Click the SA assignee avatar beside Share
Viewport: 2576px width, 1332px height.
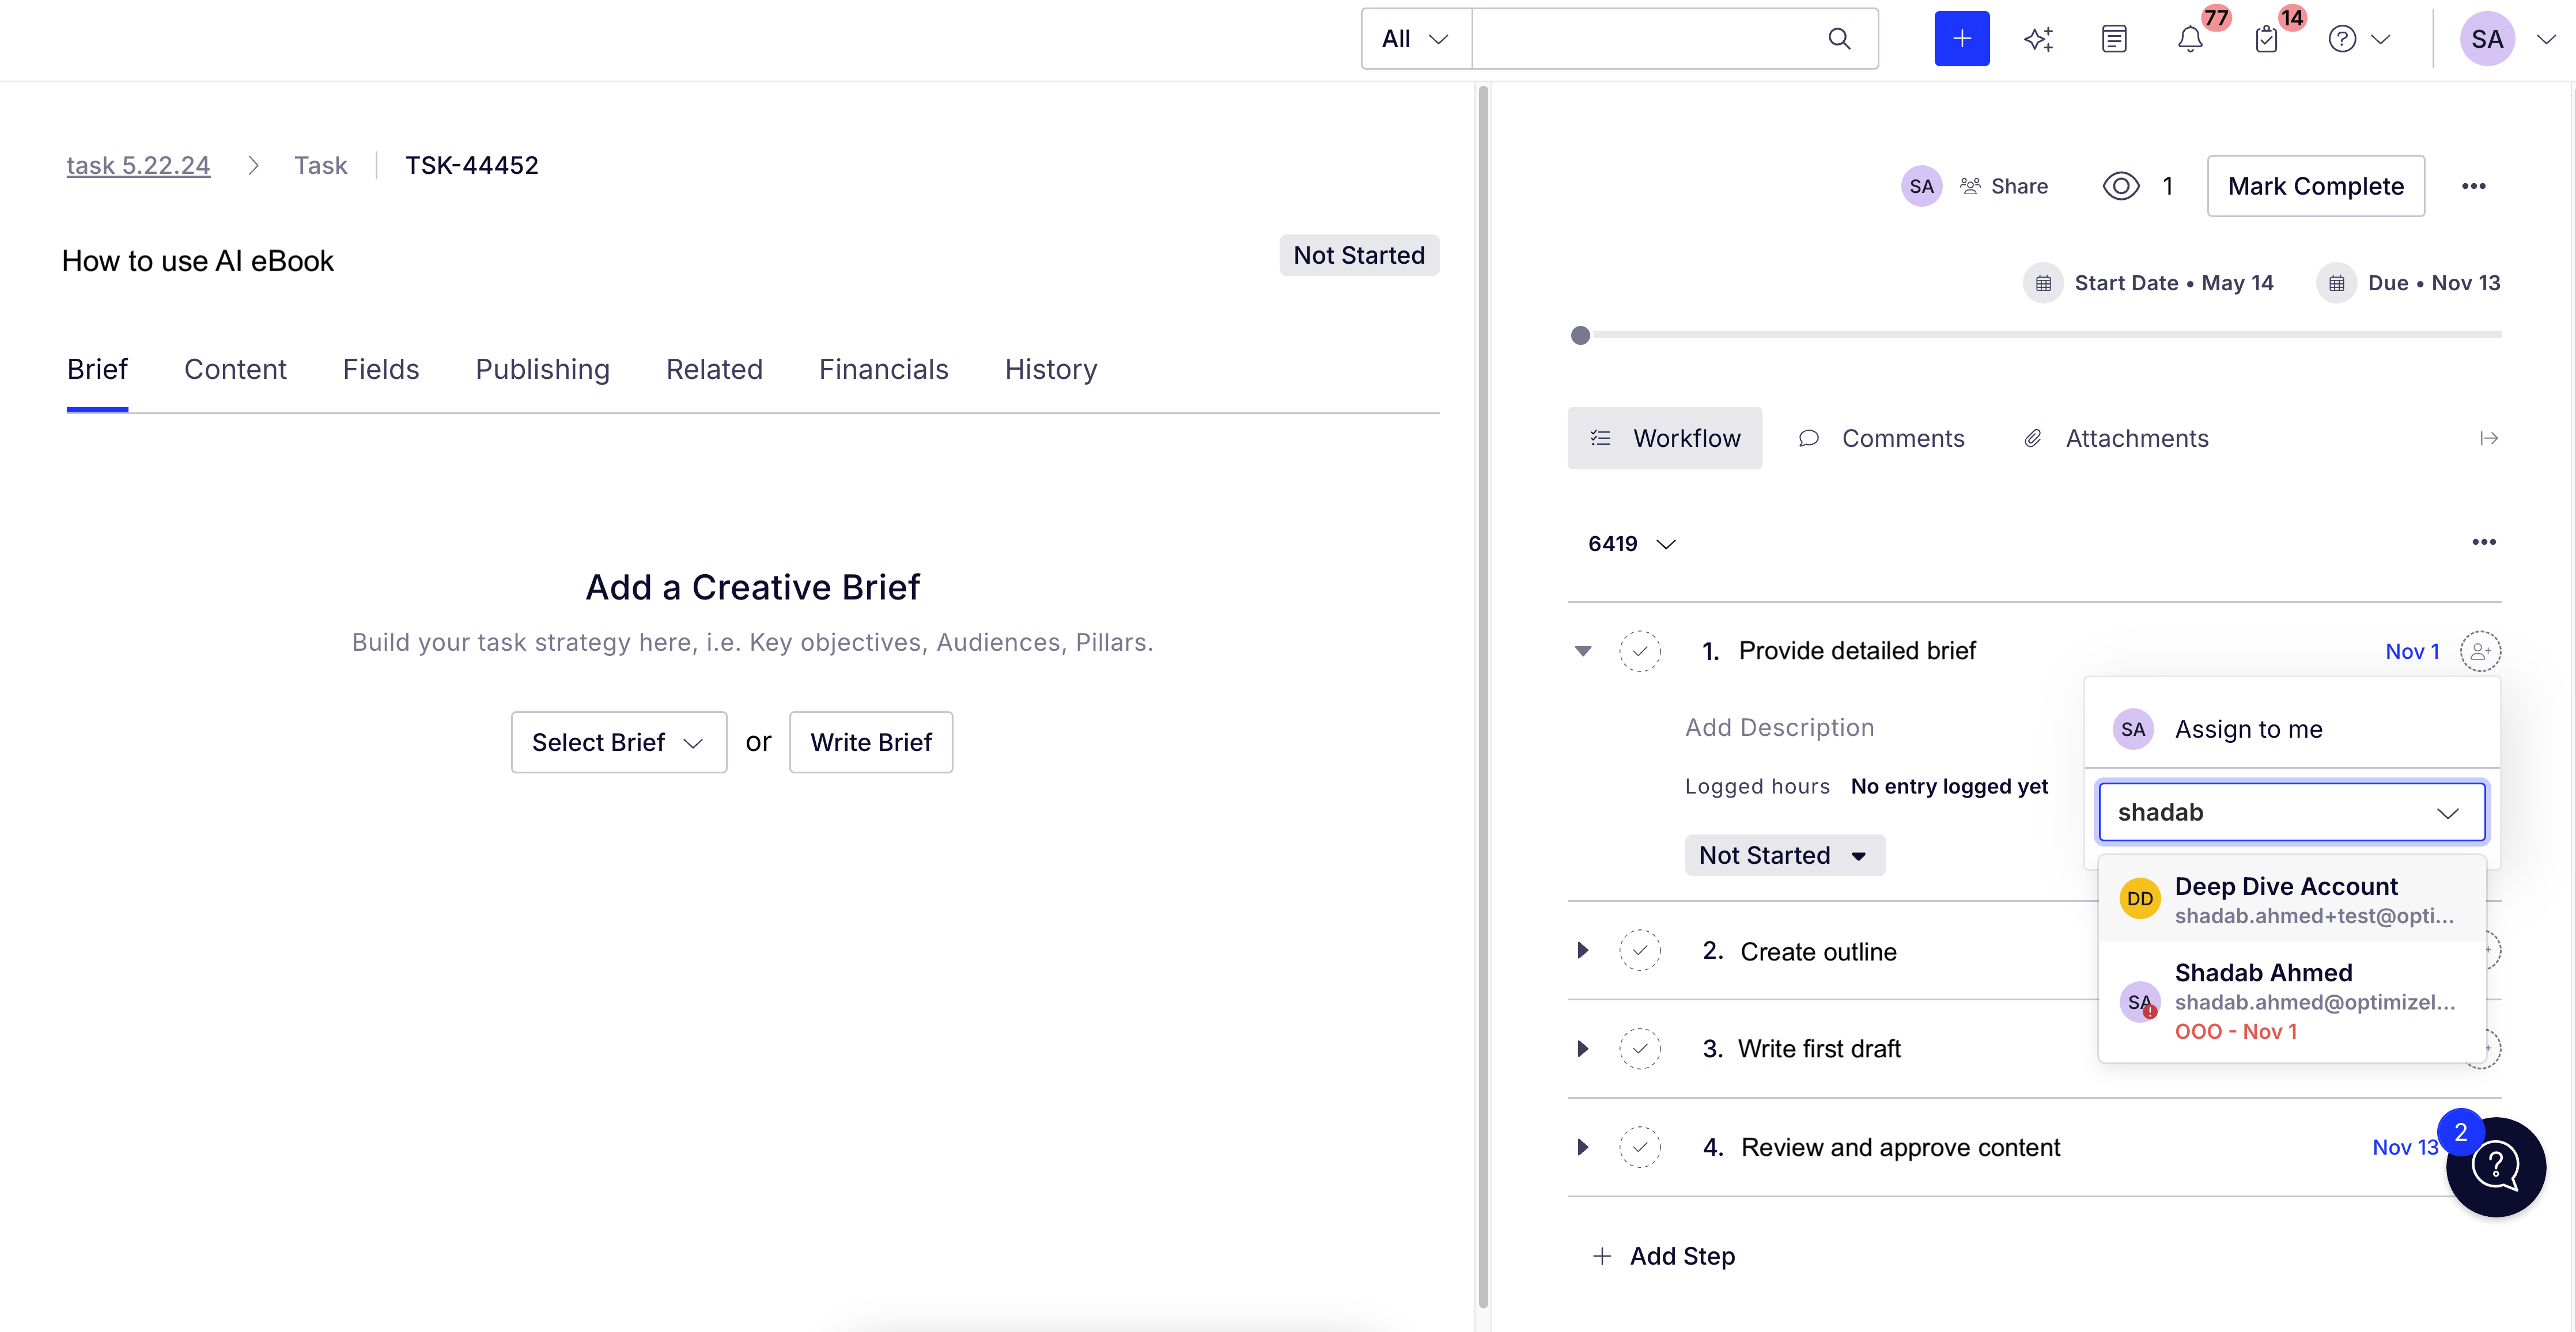pos(1921,186)
